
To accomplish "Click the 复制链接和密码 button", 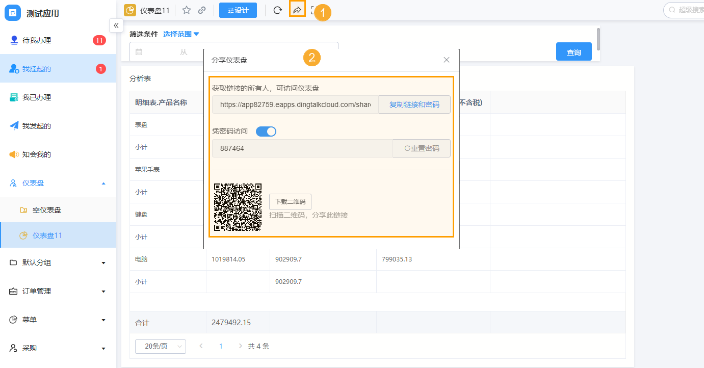I will click(x=414, y=104).
